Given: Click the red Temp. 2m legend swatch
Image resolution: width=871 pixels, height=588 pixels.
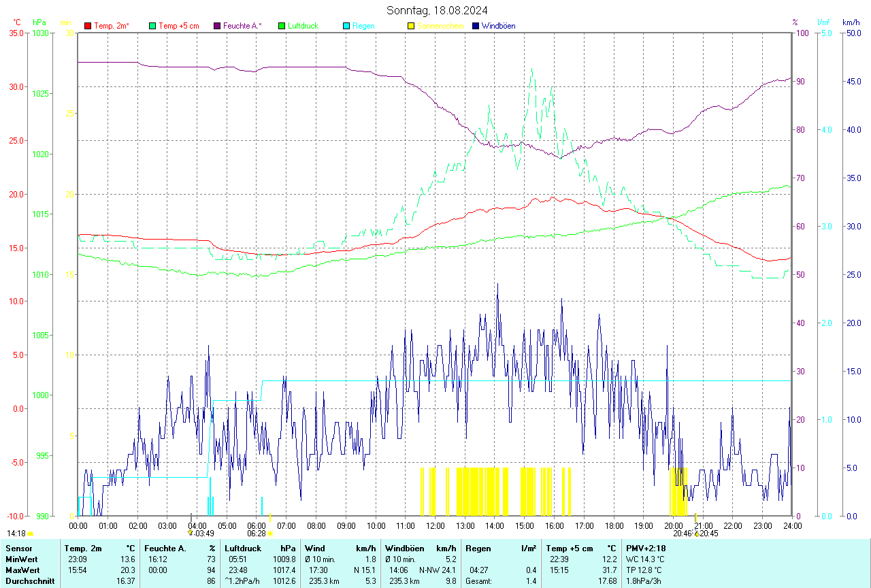Looking at the screenshot, I should point(88,26).
